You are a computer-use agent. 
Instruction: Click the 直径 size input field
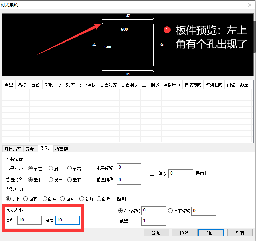click(30, 220)
